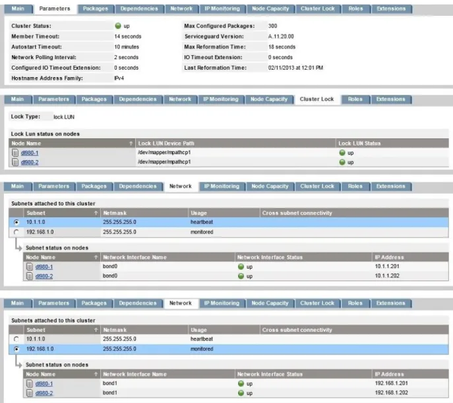This screenshot has width=453, height=403.
Task: Click node icon beside dl980-2 in Lock LUN table
Action: tap(15, 162)
